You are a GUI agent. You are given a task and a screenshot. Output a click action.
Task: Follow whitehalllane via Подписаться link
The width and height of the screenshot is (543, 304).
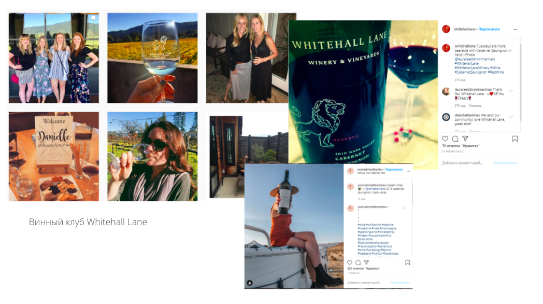(x=489, y=29)
